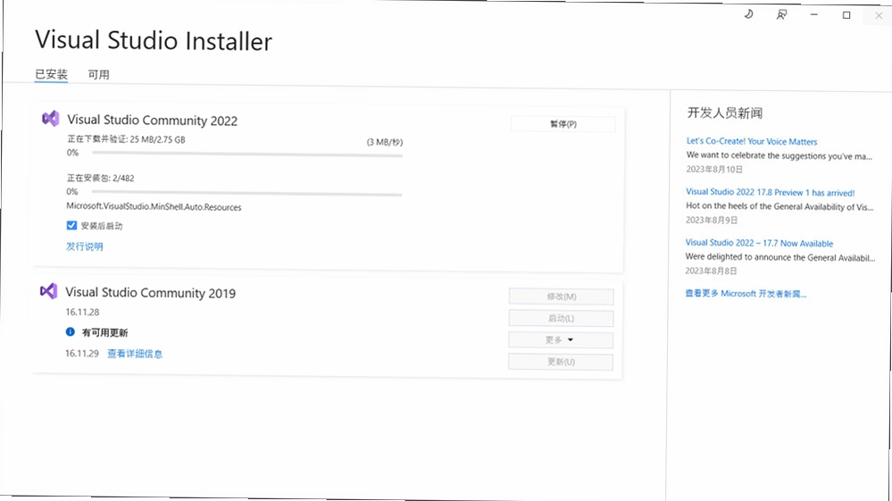
Task: Open Visual Studio 2022 17.8 Preview 1 article
Action: (771, 192)
